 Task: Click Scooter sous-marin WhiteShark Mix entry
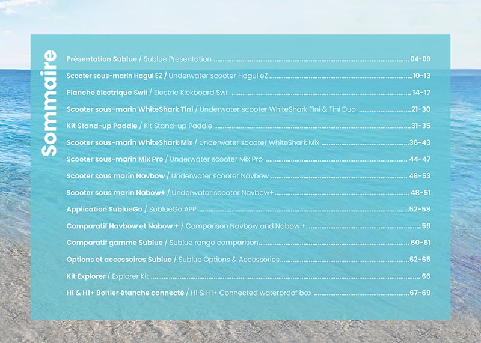(129, 143)
